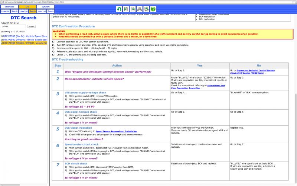The image size is (297, 186).
Task: Click Search button beside DTC field
Action: 31,26
